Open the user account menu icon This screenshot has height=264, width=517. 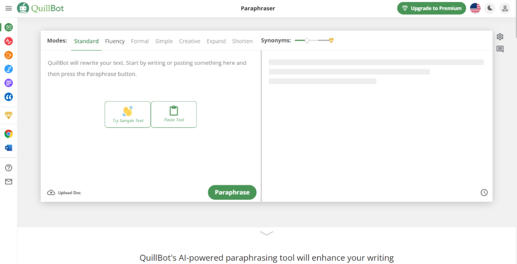click(505, 8)
